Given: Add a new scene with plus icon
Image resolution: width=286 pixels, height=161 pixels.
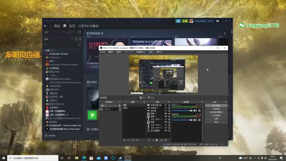Looking at the screenshot, I should (124, 140).
